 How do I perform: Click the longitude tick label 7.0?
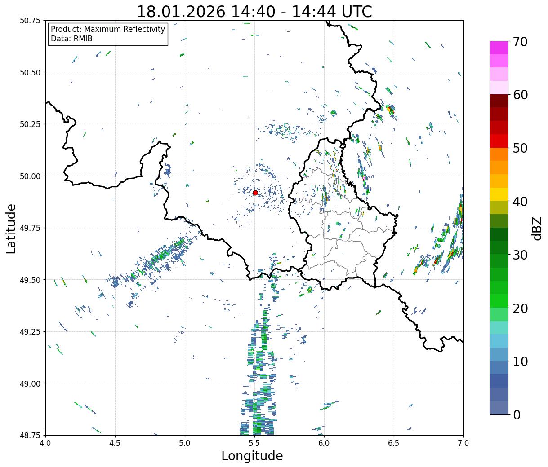[x=463, y=443]
